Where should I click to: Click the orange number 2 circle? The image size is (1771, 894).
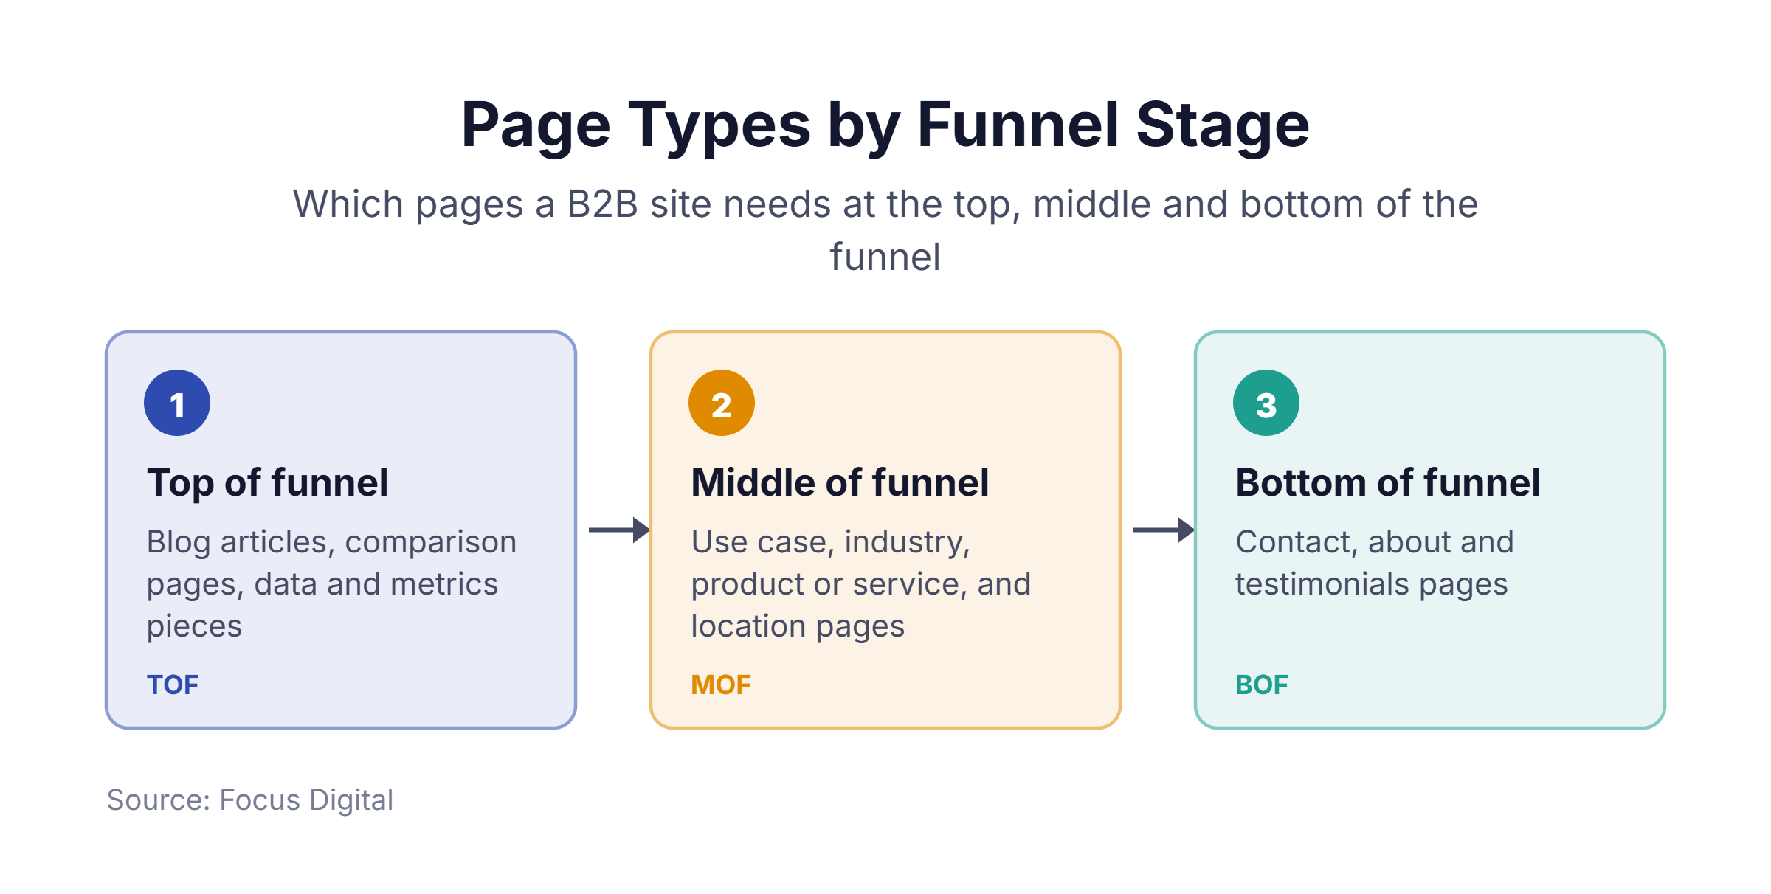click(722, 403)
